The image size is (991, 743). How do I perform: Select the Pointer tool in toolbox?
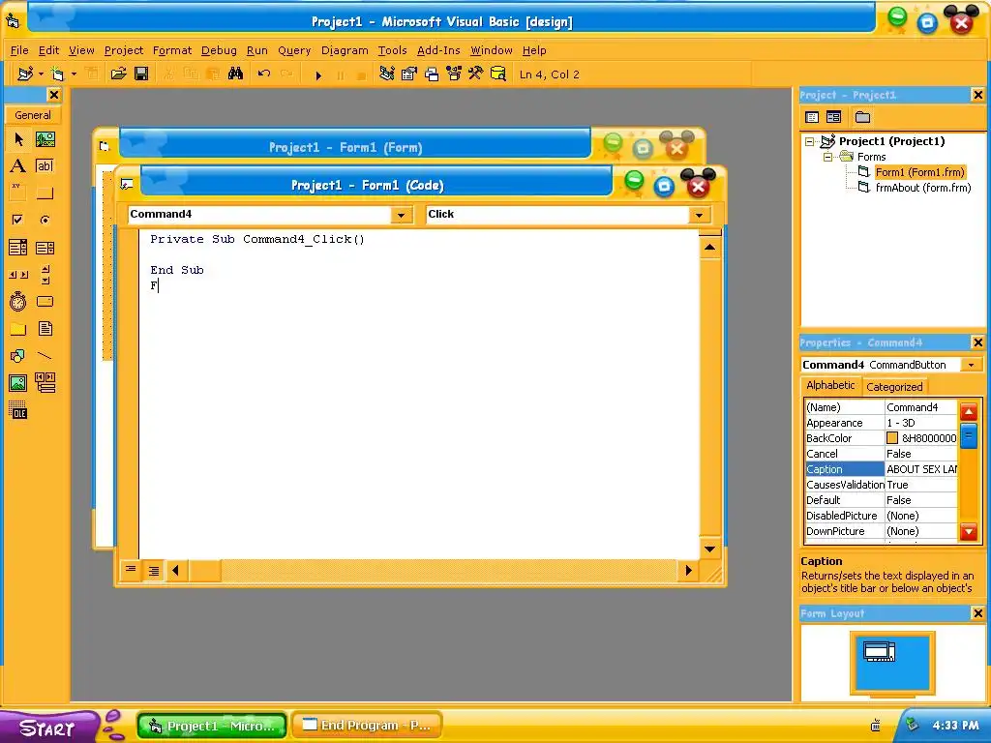(x=18, y=139)
